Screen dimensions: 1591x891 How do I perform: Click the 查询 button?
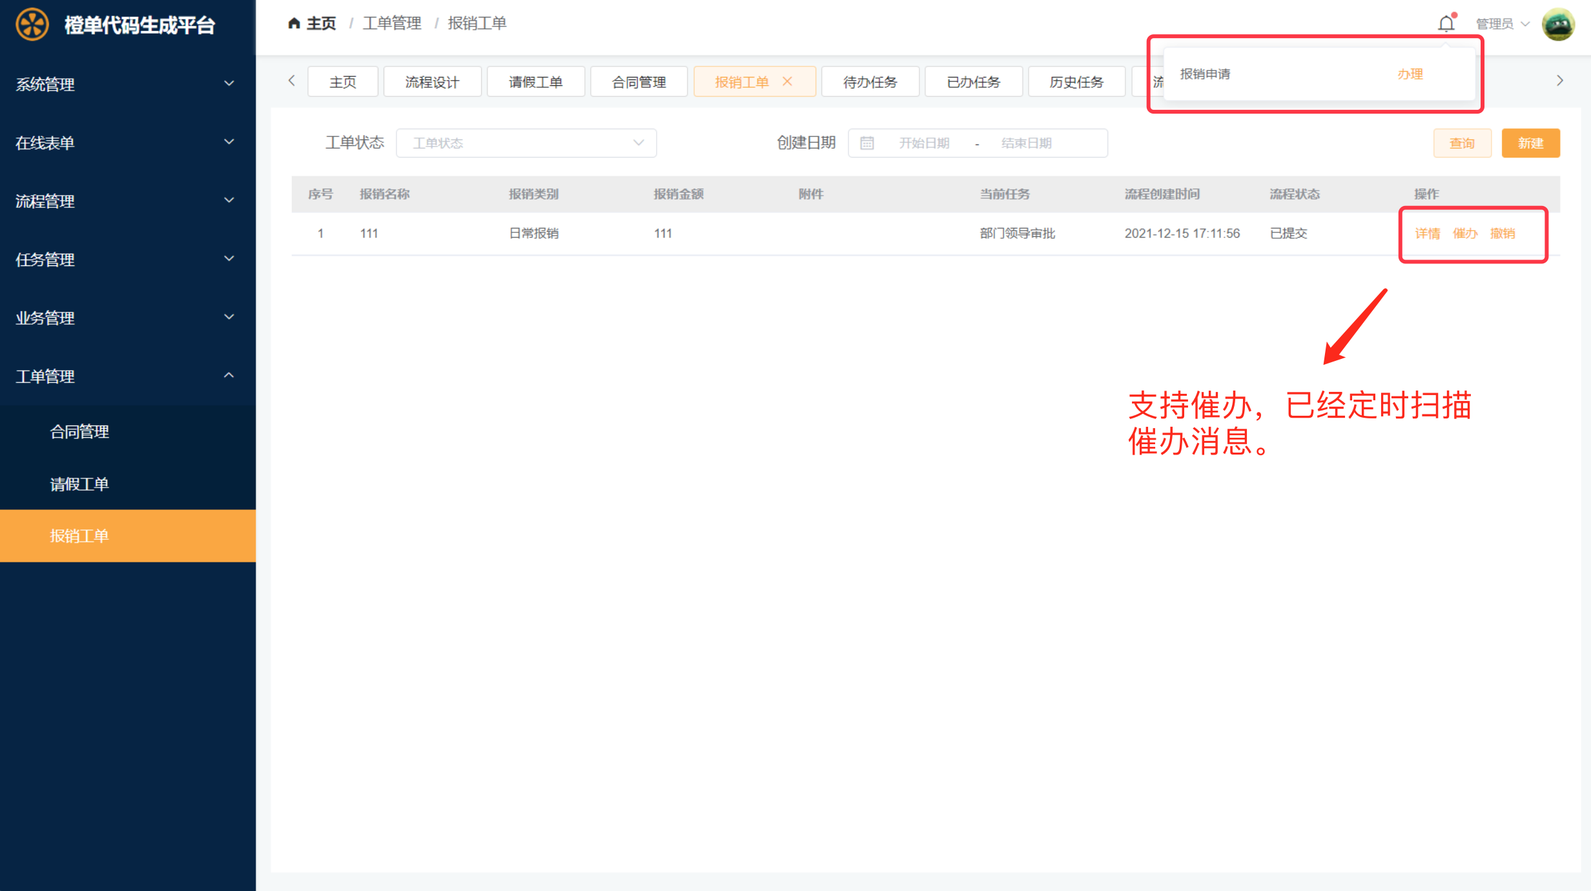(1462, 143)
